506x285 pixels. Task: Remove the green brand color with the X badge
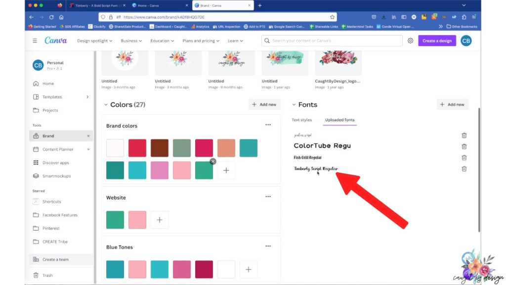click(212, 161)
